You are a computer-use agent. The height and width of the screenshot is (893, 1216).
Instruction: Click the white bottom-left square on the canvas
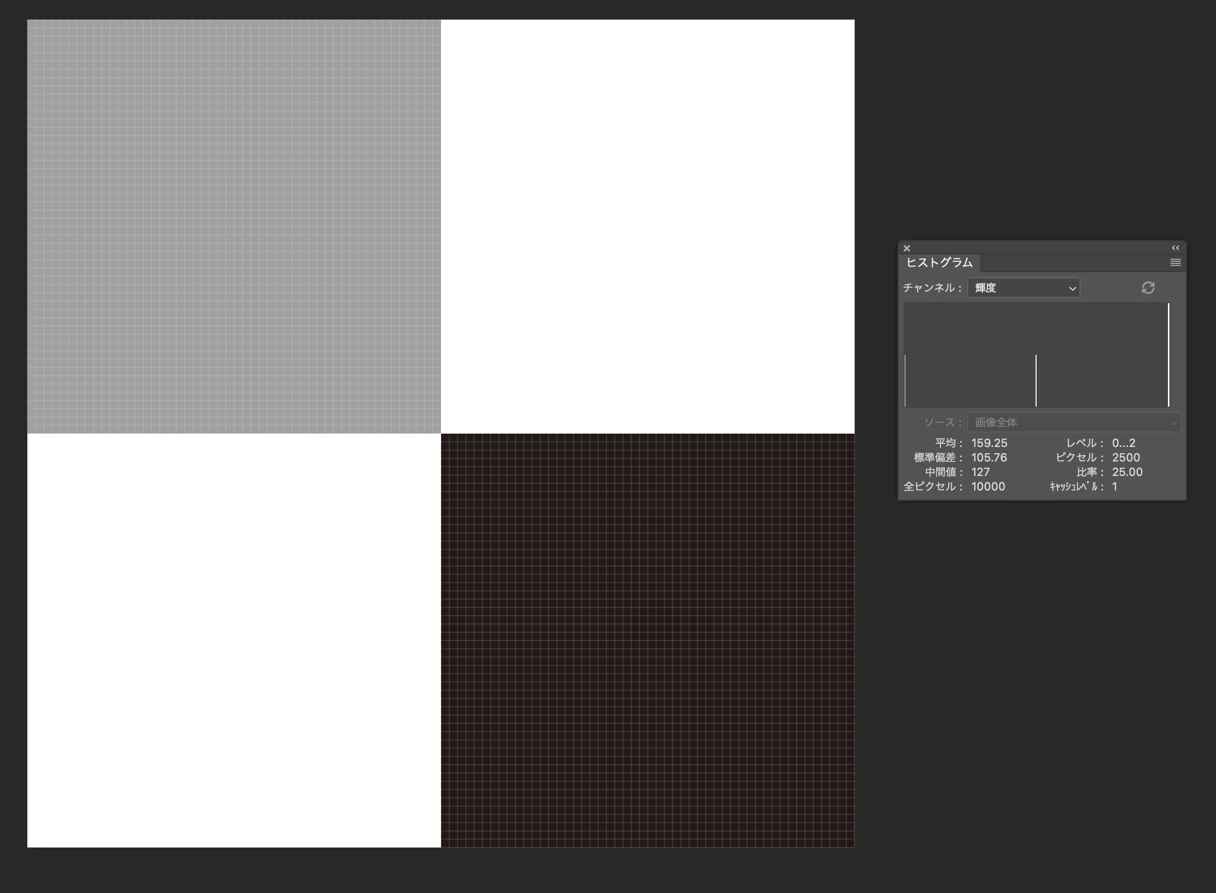(x=234, y=640)
